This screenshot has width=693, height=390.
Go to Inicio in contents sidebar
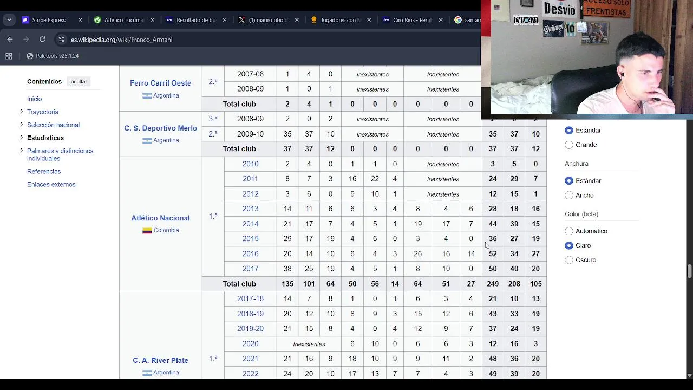[34, 99]
